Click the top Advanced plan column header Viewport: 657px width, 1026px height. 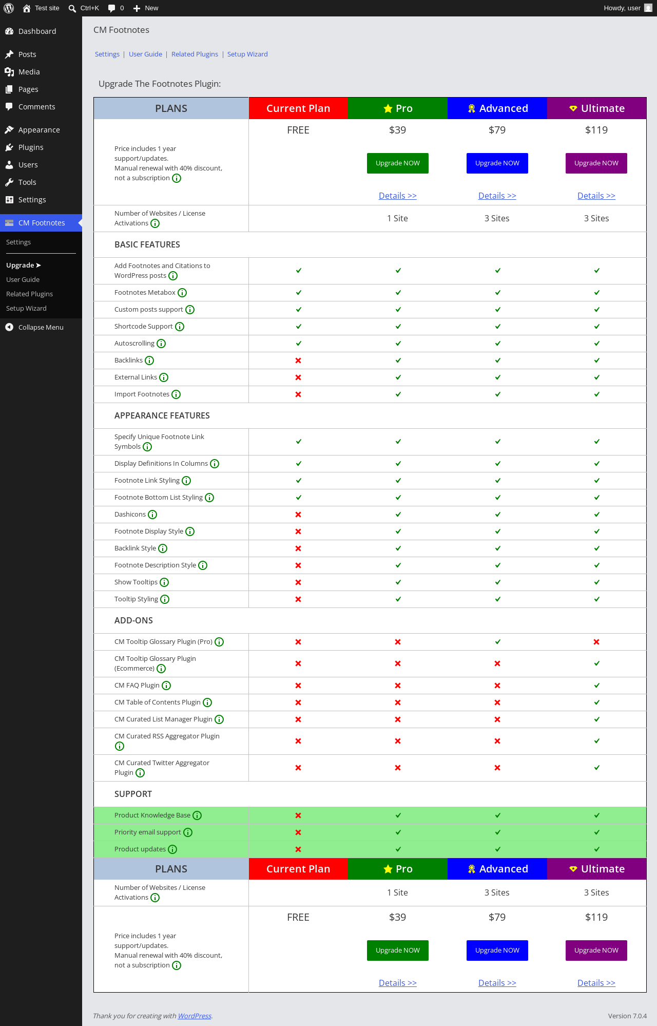pyautogui.click(x=497, y=108)
